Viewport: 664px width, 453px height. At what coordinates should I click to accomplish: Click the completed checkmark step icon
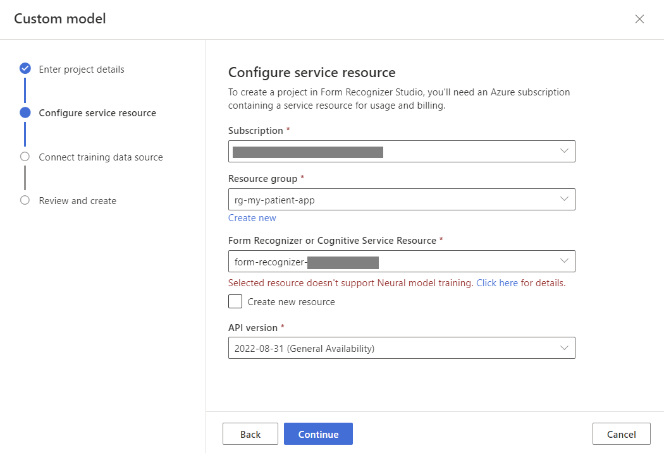pos(25,68)
